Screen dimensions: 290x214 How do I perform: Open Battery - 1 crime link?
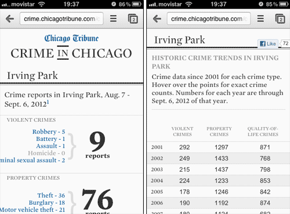tap(50, 139)
